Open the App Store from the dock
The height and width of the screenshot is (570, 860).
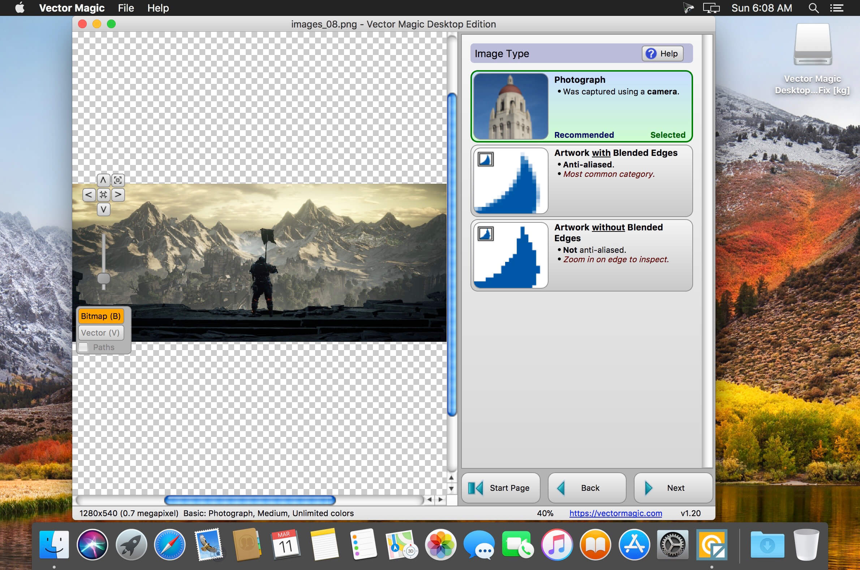click(634, 545)
